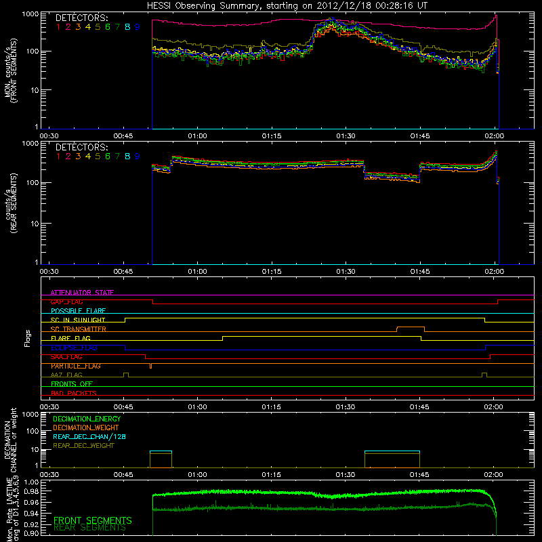Image resolution: width=542 pixels, height=542 pixels.
Task: Click the 100 y-axis label of rear segments panel
Action: coord(33,182)
